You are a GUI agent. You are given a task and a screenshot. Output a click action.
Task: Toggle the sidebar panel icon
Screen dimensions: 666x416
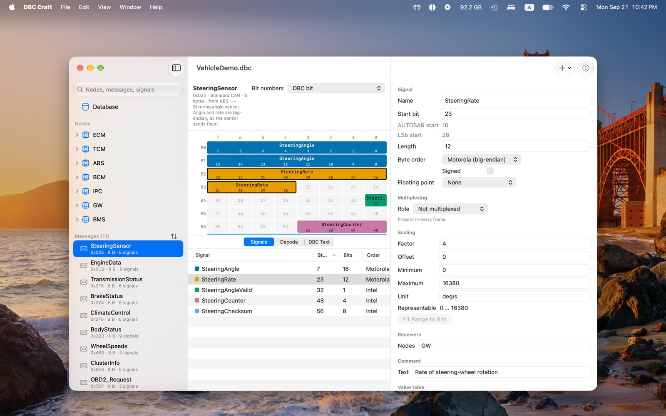[176, 68]
